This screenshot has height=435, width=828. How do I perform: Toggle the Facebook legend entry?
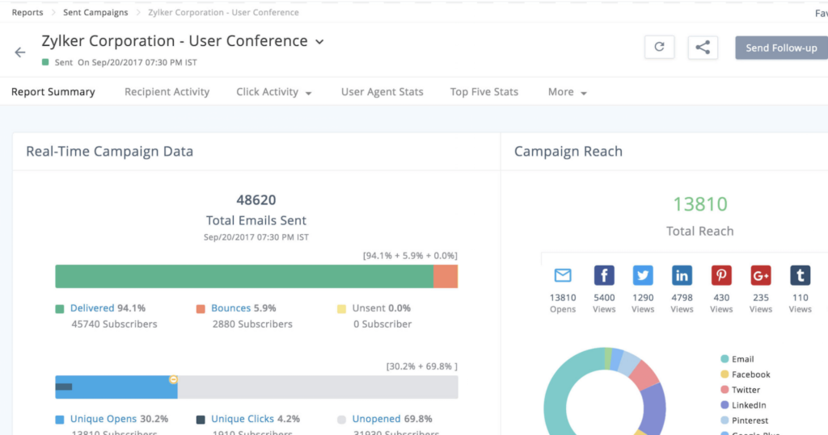point(745,374)
